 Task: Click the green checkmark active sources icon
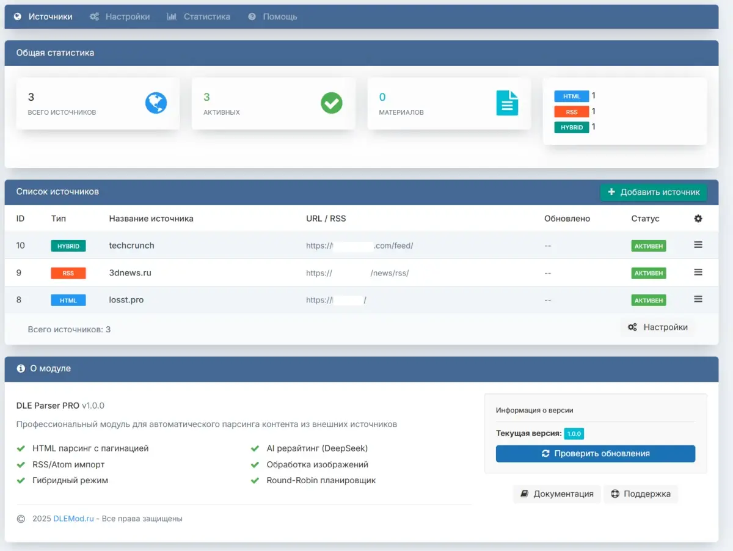pyautogui.click(x=332, y=103)
